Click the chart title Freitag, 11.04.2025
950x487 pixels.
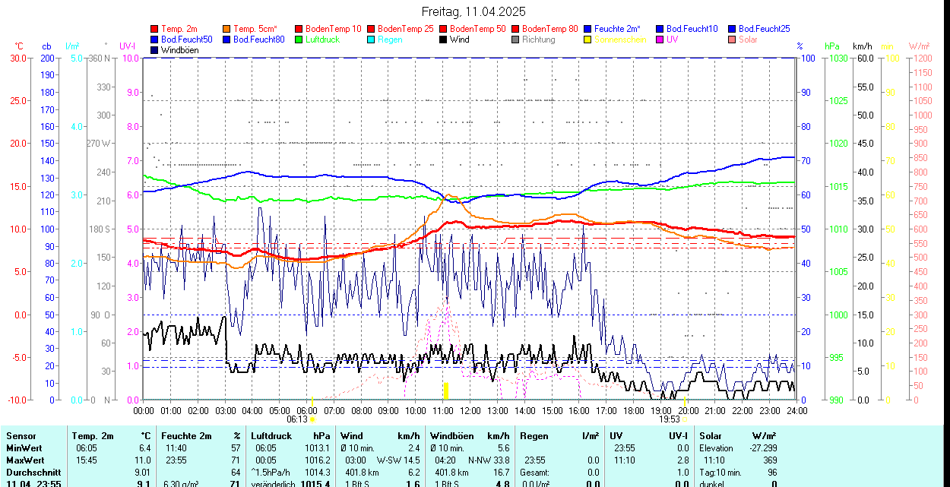[473, 11]
